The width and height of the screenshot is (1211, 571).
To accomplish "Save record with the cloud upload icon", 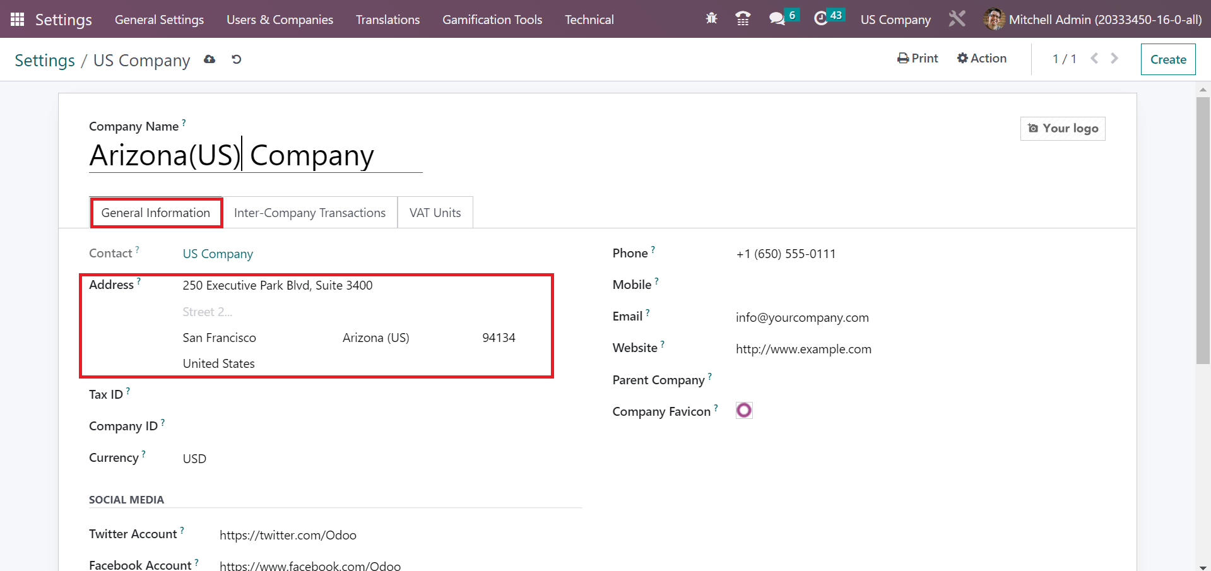I will pos(210,59).
